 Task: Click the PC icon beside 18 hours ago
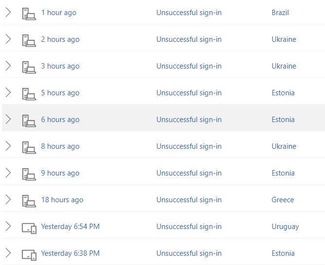[29, 200]
